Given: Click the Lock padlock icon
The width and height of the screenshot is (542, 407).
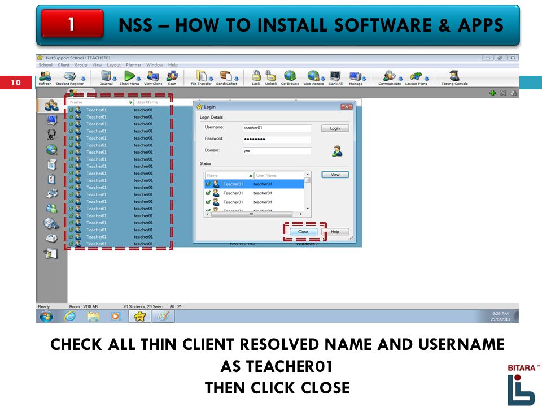Looking at the screenshot, I should [x=256, y=78].
